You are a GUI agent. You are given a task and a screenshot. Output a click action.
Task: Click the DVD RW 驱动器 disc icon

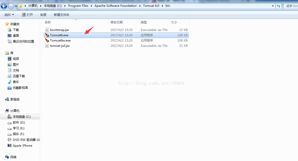(x=10, y=140)
